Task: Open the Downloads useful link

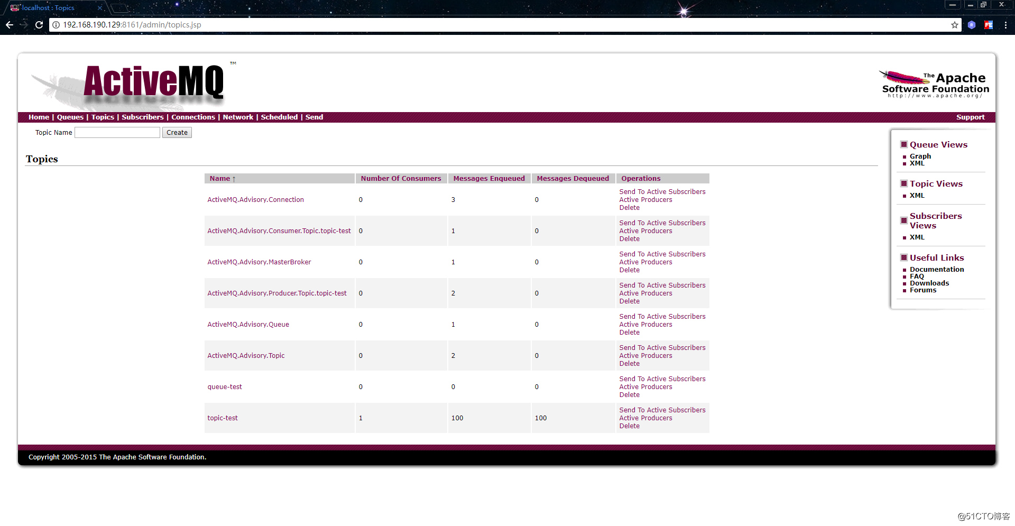Action: pyautogui.click(x=929, y=283)
